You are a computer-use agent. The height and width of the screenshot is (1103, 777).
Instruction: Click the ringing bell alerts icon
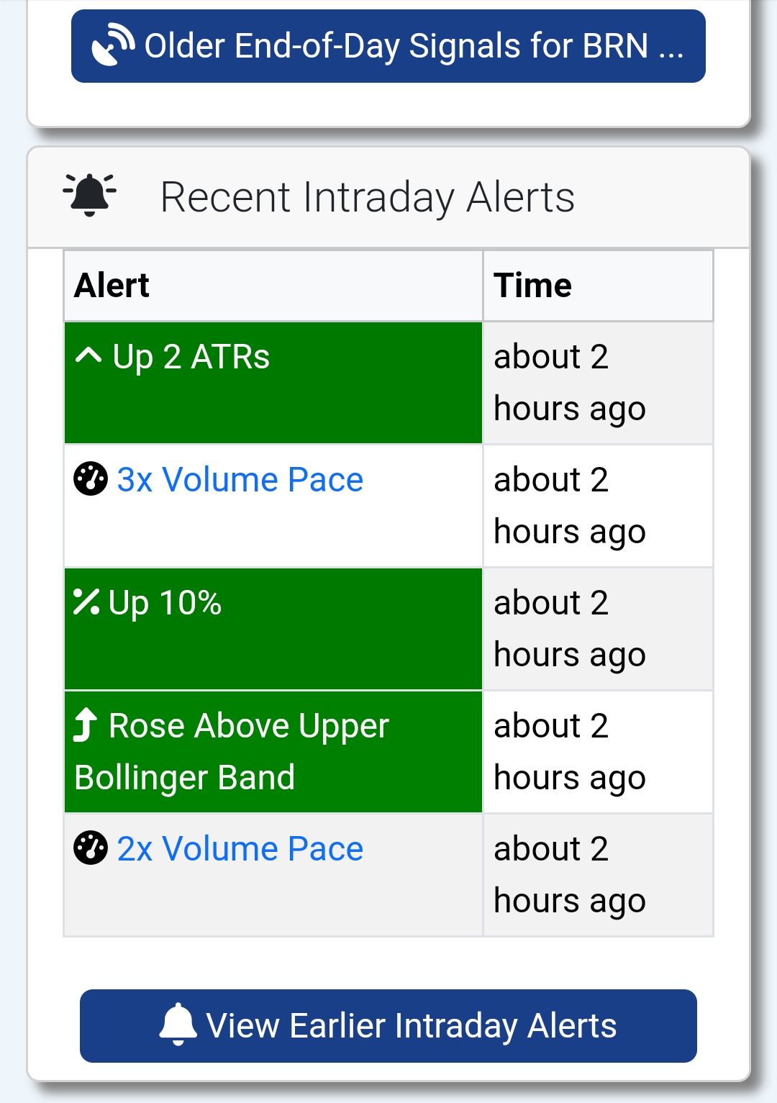(90, 195)
